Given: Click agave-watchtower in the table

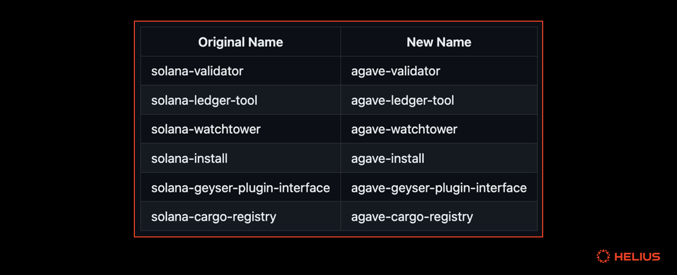Looking at the screenshot, I should pyautogui.click(x=404, y=129).
